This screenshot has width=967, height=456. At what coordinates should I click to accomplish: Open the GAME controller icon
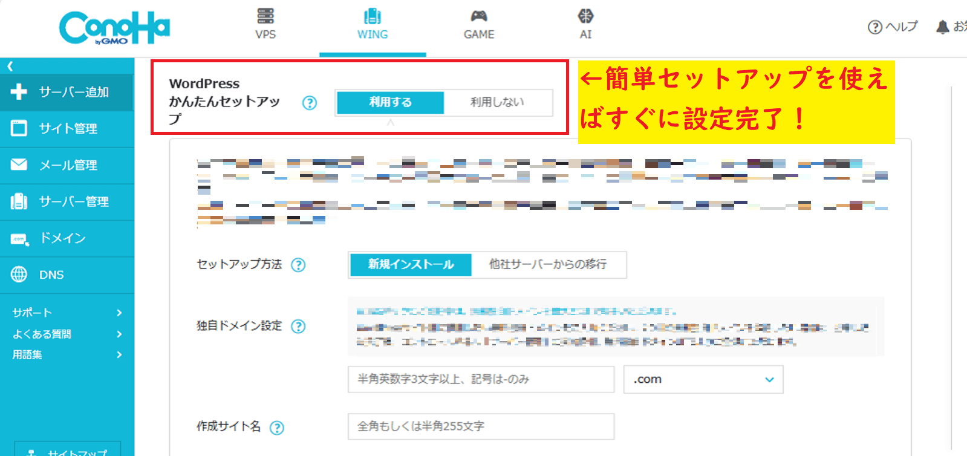pyautogui.click(x=479, y=16)
